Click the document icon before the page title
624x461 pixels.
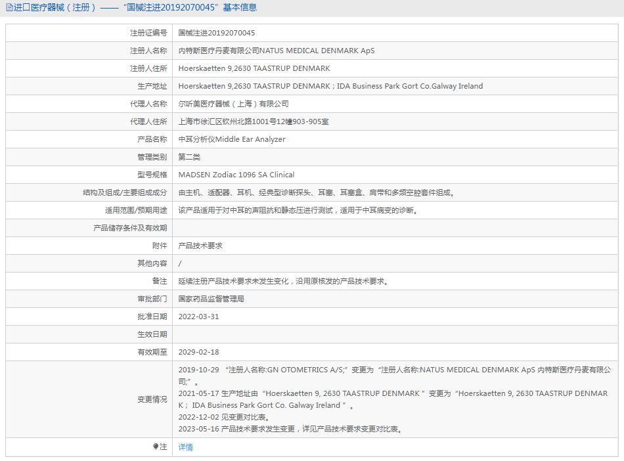point(9,8)
